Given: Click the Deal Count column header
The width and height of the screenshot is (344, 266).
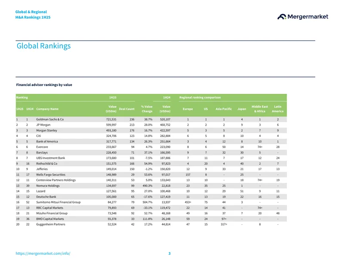Looking at the screenshot, I should (x=126, y=109).
